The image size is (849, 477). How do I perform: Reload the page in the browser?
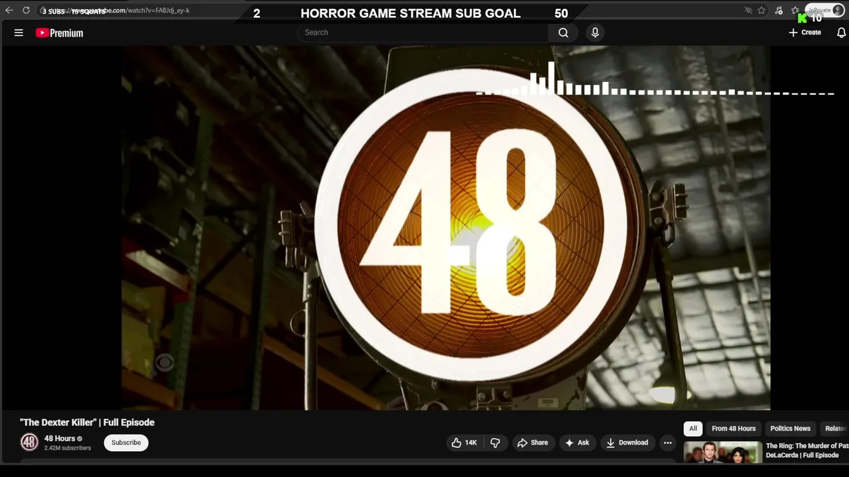coord(26,11)
